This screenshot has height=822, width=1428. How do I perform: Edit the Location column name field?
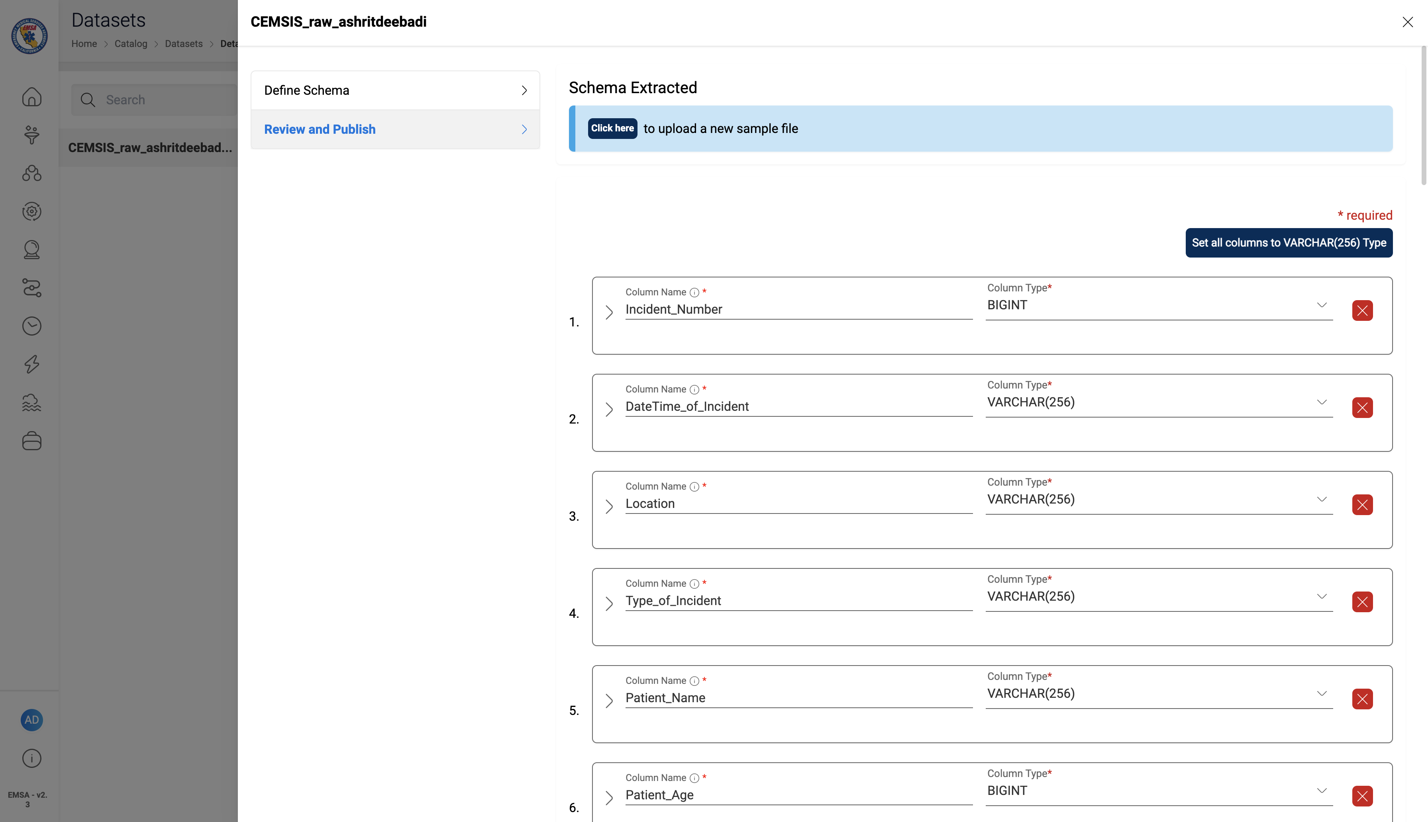point(798,504)
